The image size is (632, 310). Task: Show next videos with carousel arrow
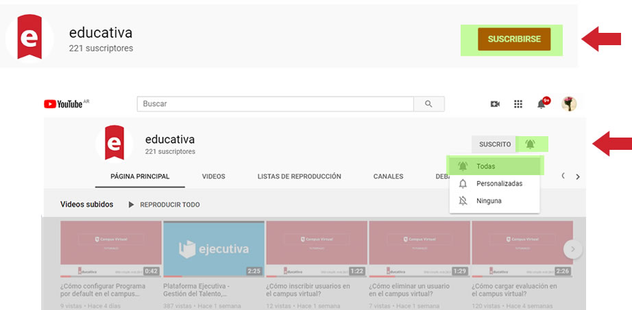(x=572, y=249)
